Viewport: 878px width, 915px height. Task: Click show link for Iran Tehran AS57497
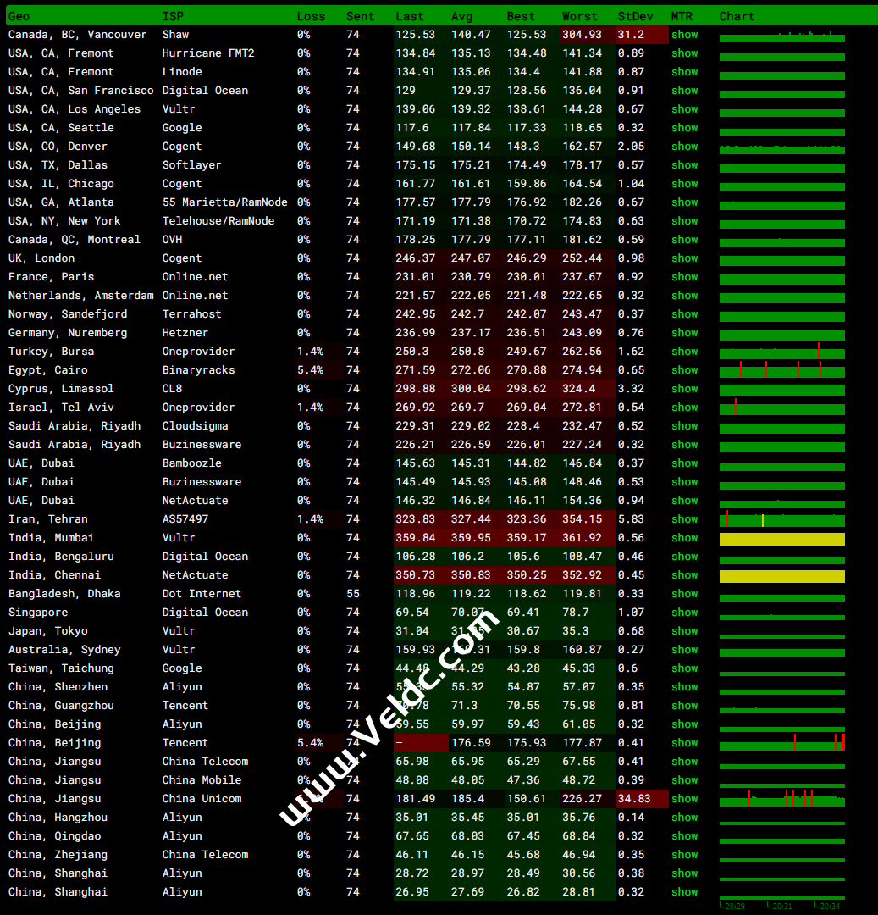pyautogui.click(x=684, y=519)
